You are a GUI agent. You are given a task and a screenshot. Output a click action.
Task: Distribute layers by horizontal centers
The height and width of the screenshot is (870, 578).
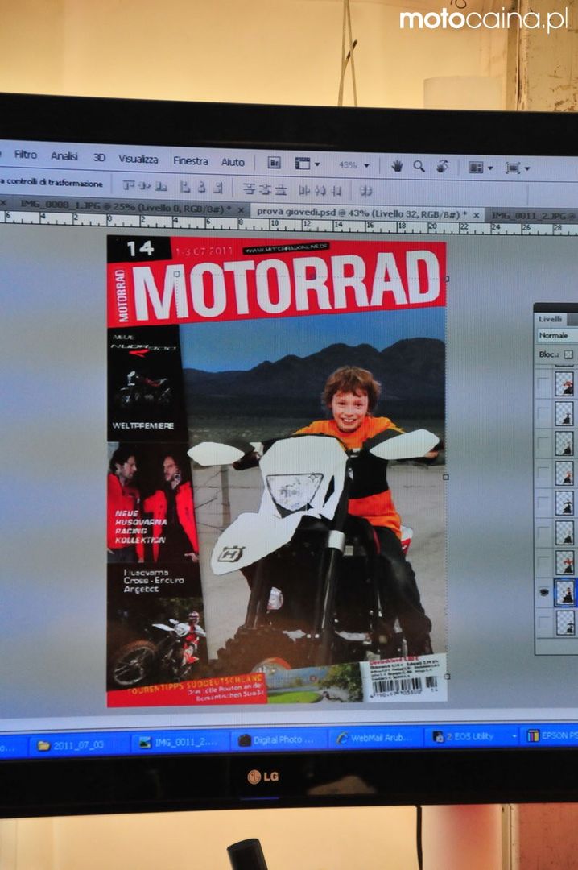click(320, 191)
